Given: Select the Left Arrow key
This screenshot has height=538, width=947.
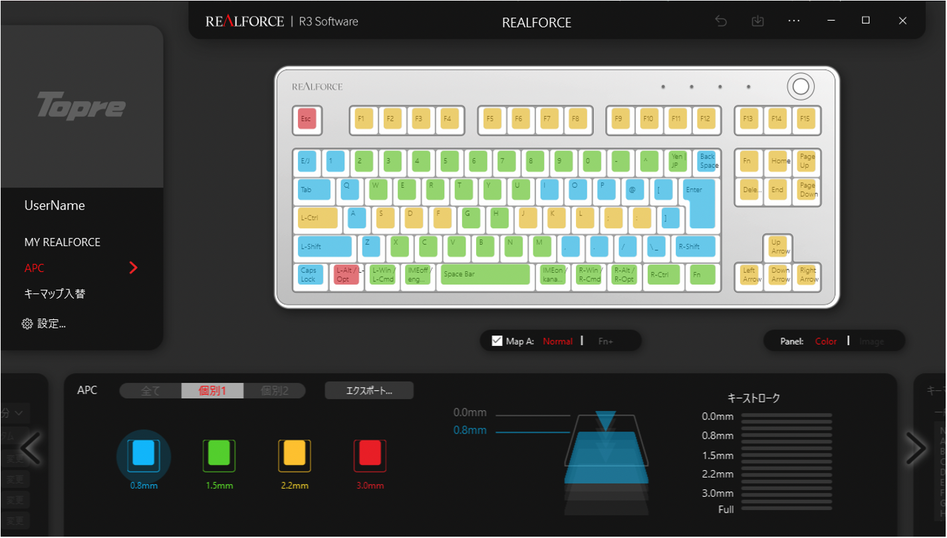Looking at the screenshot, I should [x=749, y=275].
